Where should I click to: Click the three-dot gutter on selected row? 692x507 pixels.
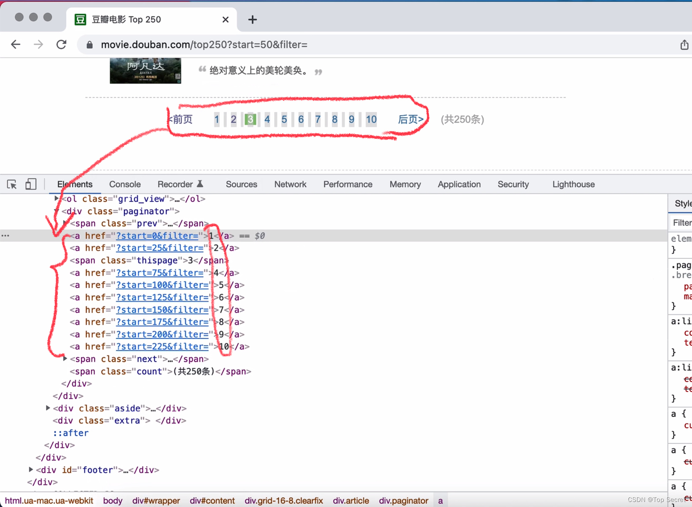point(5,236)
